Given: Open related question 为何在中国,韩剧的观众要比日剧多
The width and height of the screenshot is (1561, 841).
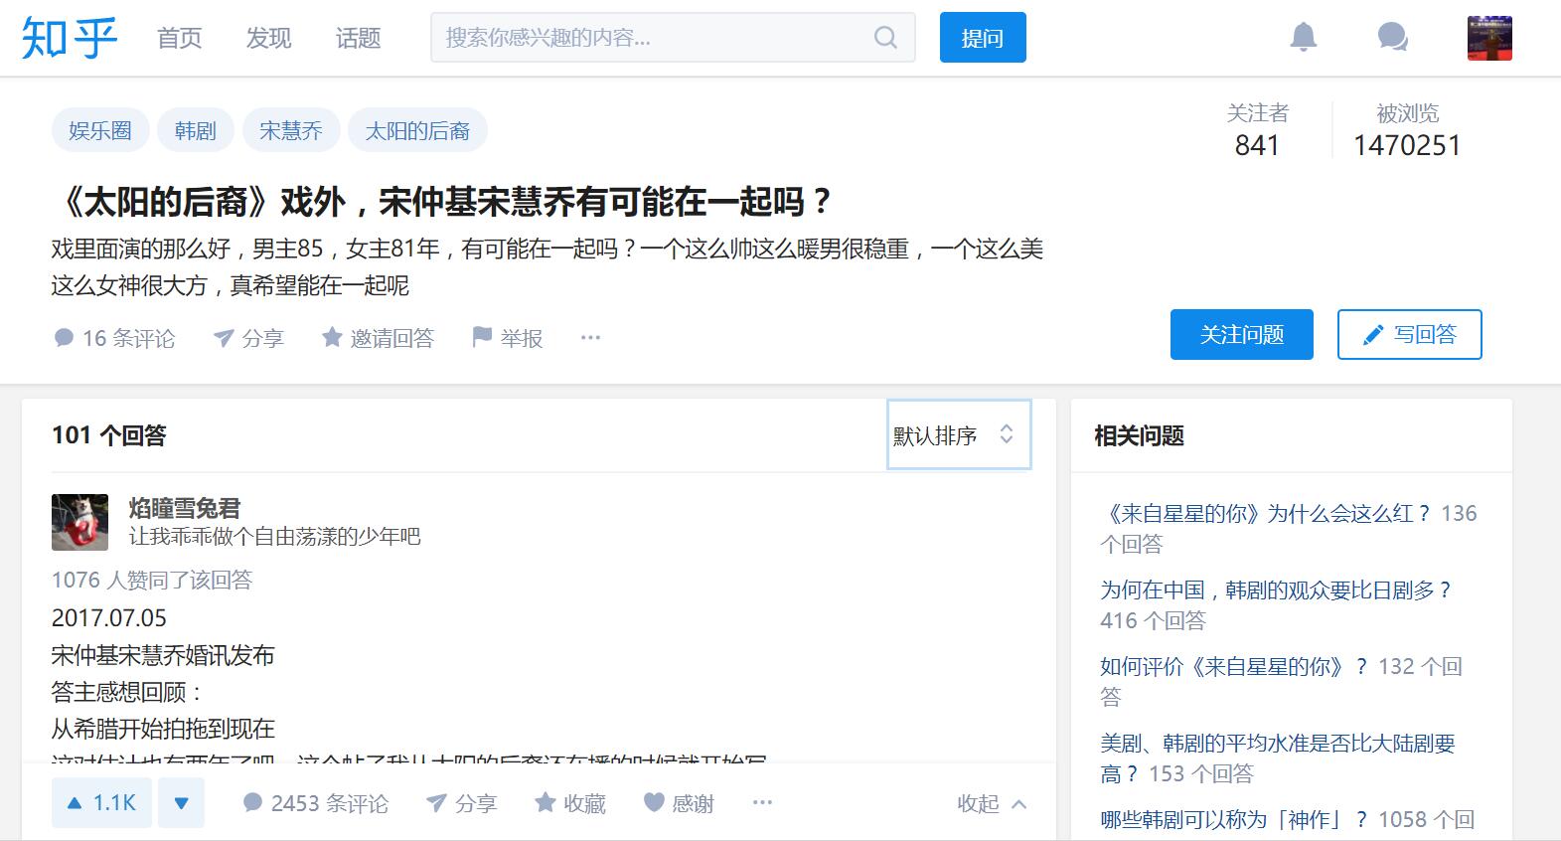Looking at the screenshot, I should click(1276, 589).
